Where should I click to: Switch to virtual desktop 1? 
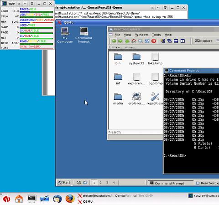pos(94,183)
